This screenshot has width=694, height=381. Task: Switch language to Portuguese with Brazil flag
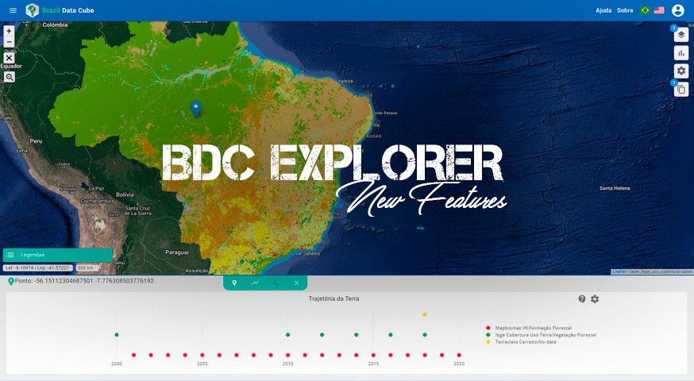point(645,10)
